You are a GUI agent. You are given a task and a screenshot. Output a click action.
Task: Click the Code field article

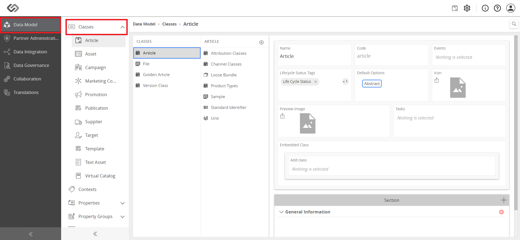pos(391,55)
